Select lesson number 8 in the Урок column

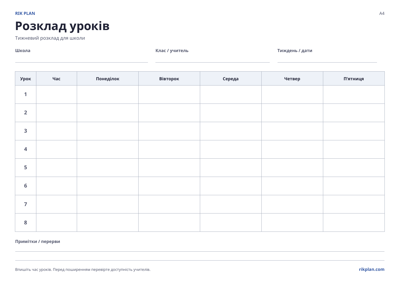point(25,223)
